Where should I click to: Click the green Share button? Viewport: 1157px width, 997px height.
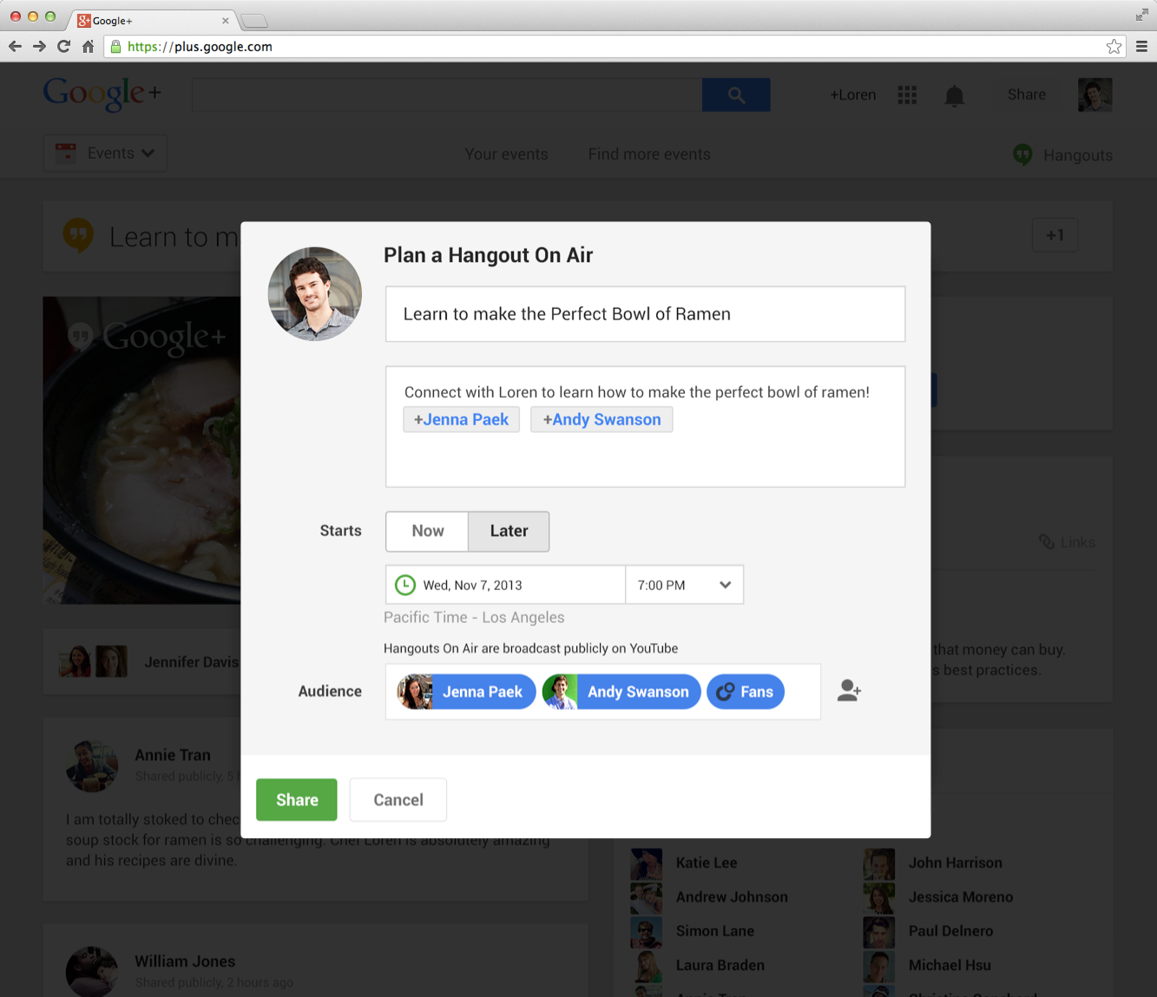pos(296,799)
